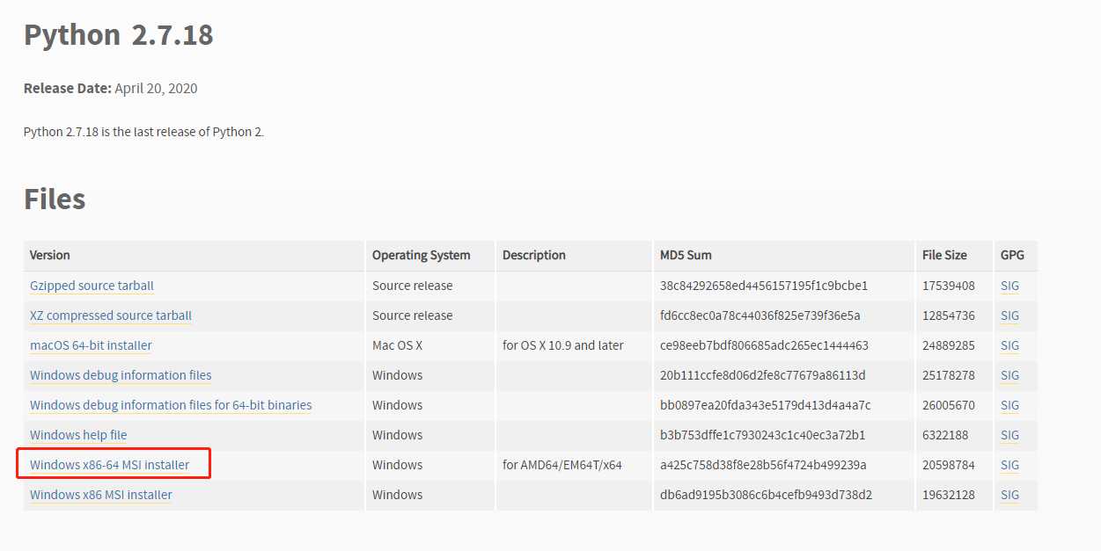Click file size 20598784

coord(949,465)
